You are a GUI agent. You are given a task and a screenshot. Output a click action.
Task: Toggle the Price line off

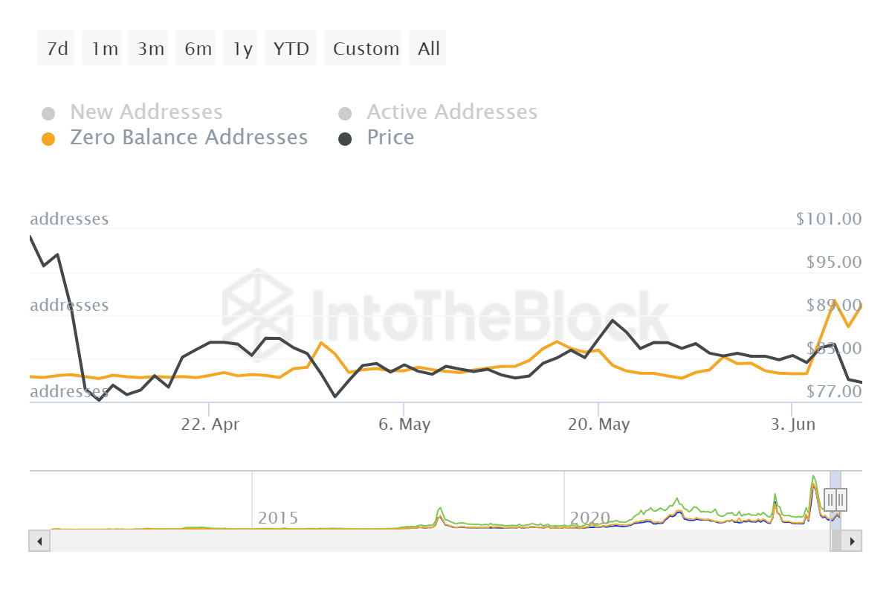[x=390, y=138]
